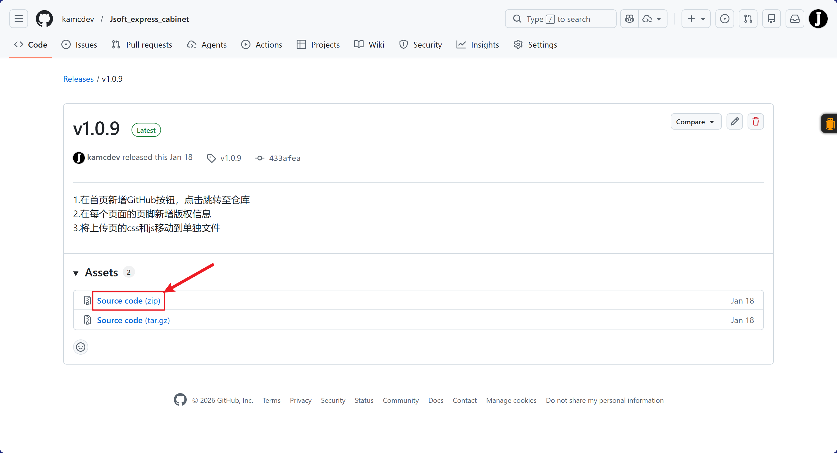The width and height of the screenshot is (837, 453).
Task: Go to GitHub home via Octocat logo
Action: [44, 19]
